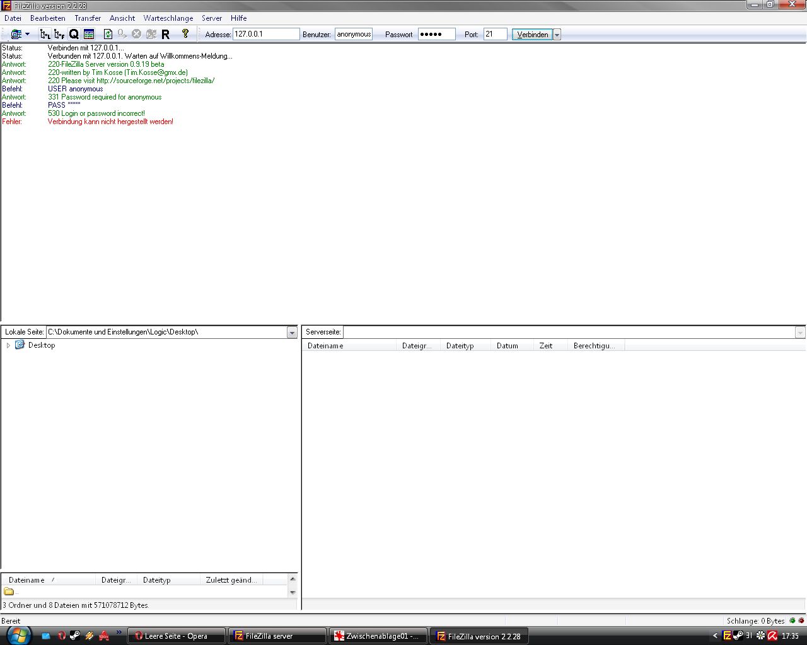Click the Opera quick launch icon
This screenshot has width=807, height=645.
pos(61,636)
